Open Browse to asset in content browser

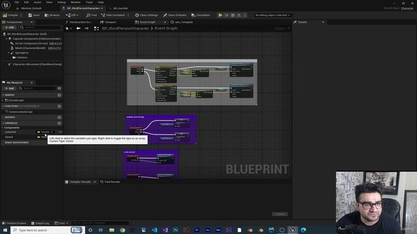[x=52, y=15]
